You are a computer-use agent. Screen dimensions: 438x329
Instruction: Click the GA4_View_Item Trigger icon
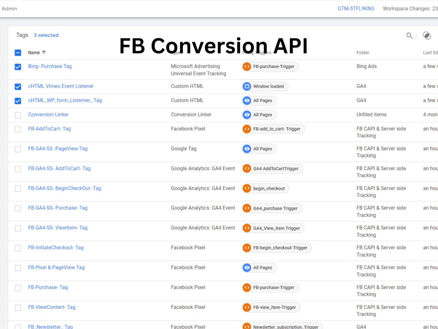(247, 228)
